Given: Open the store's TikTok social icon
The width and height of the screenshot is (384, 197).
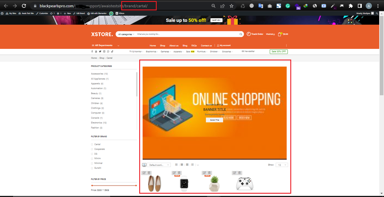Looking at the screenshot, I should click(112, 52).
